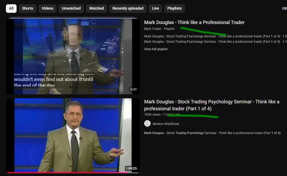Open the Modern WallStreet channel name

[167, 124]
